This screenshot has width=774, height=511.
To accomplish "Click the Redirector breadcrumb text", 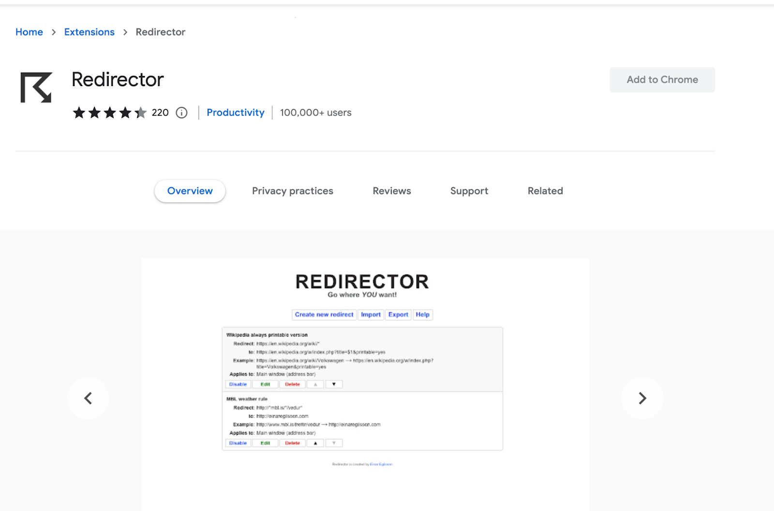I will point(161,32).
